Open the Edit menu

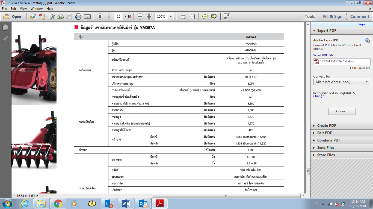(x=13, y=9)
